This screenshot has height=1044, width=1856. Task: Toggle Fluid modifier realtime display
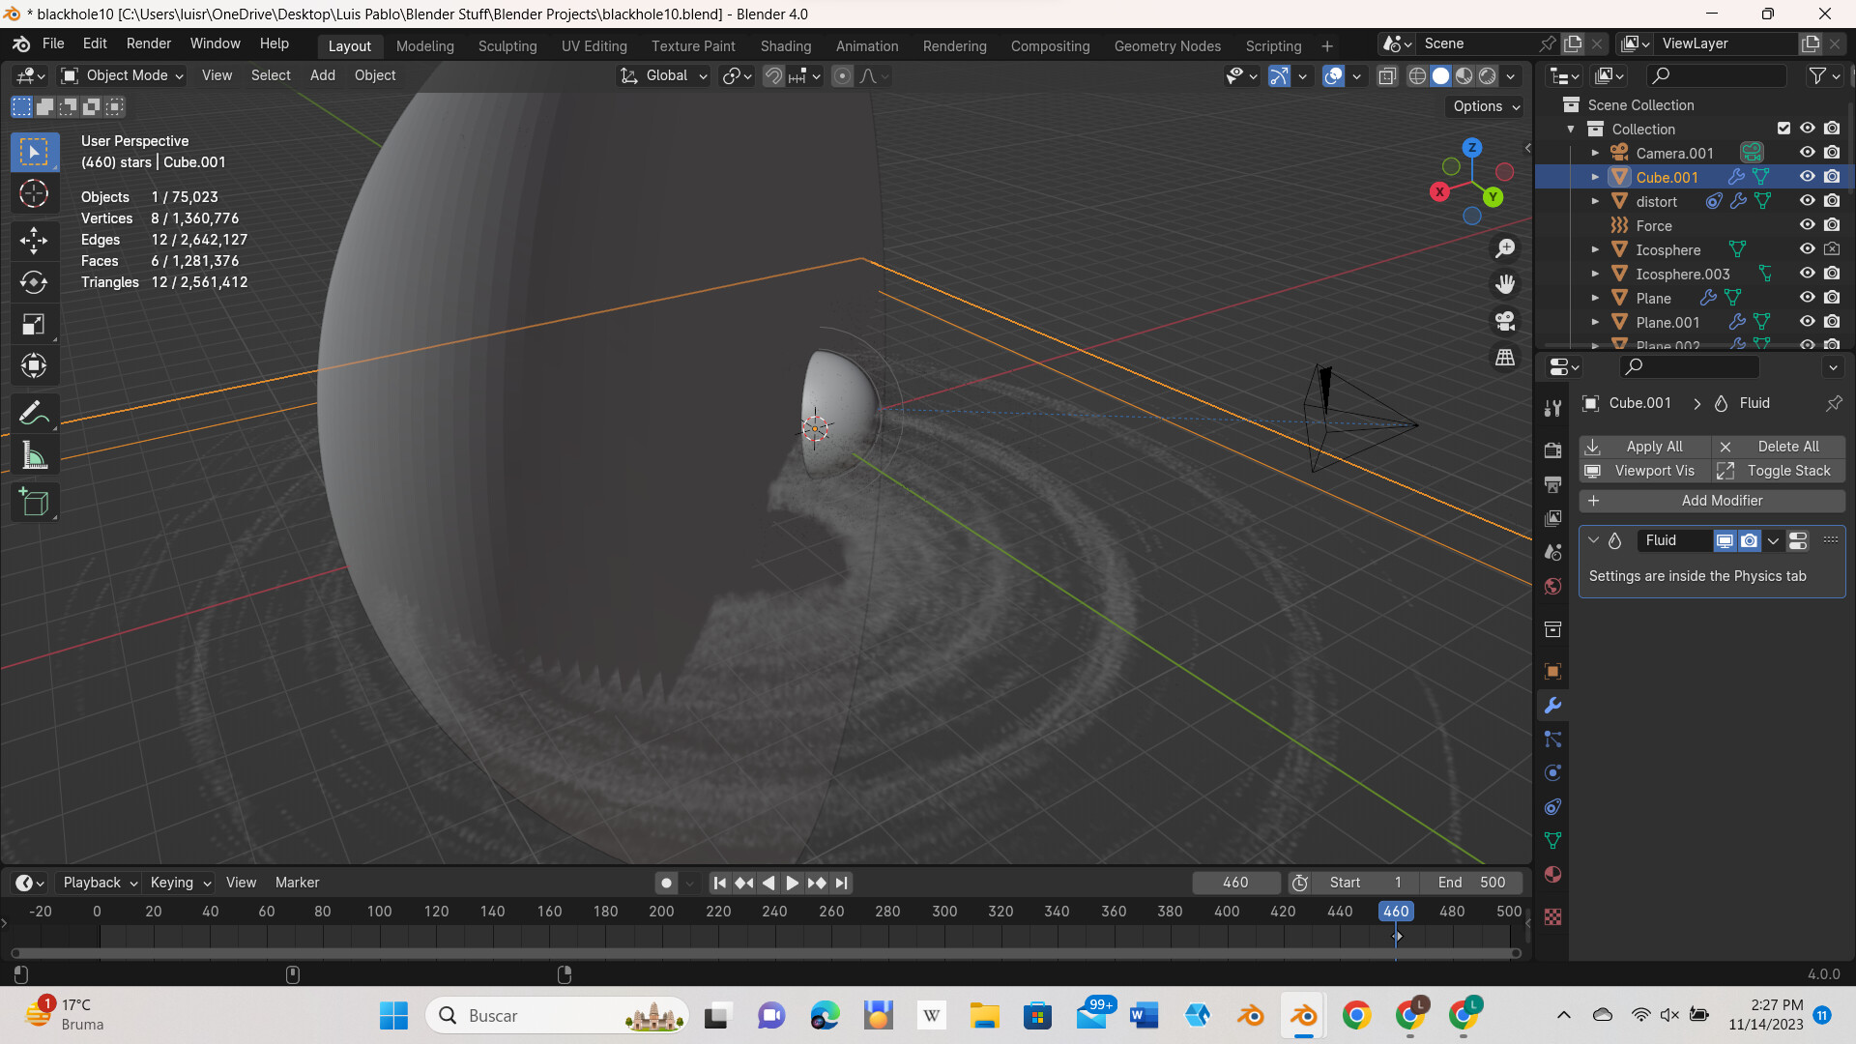pos(1725,540)
